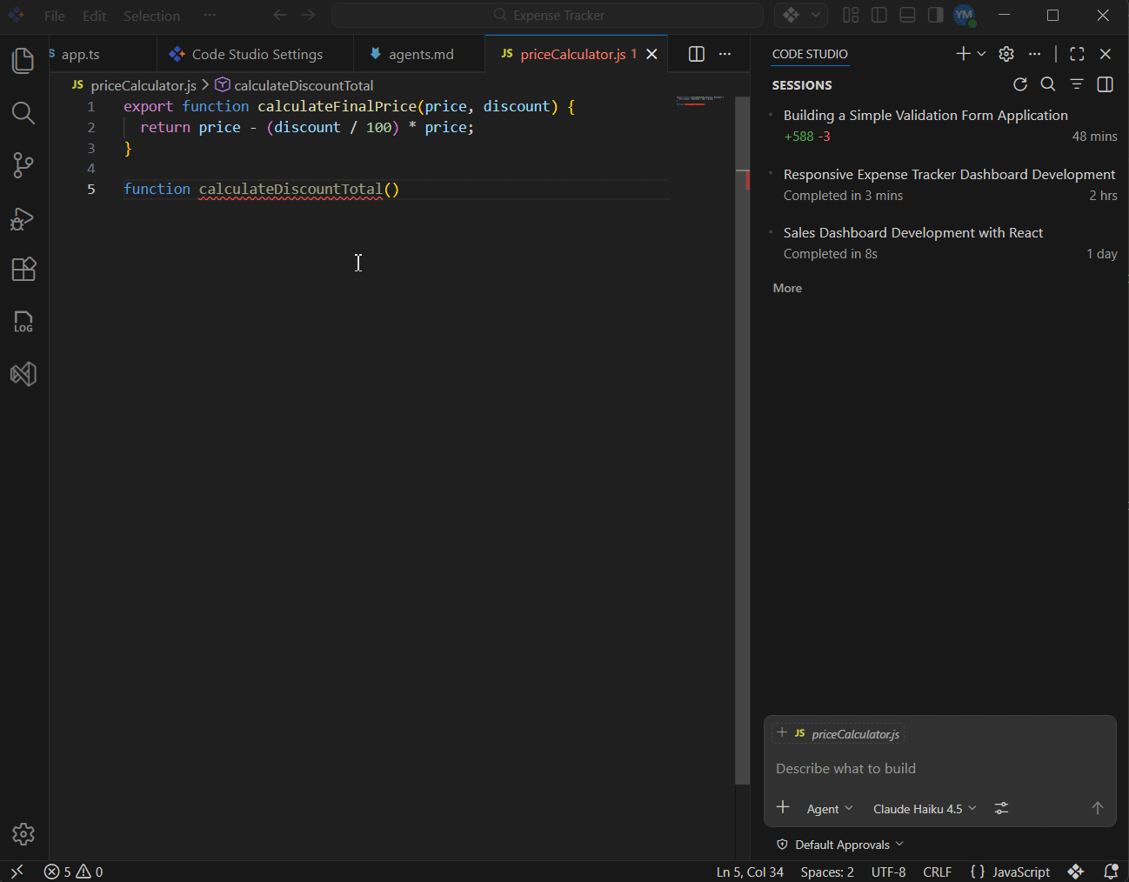Switch to Code Studio Settings tab
This screenshot has height=882, width=1129.
(257, 54)
